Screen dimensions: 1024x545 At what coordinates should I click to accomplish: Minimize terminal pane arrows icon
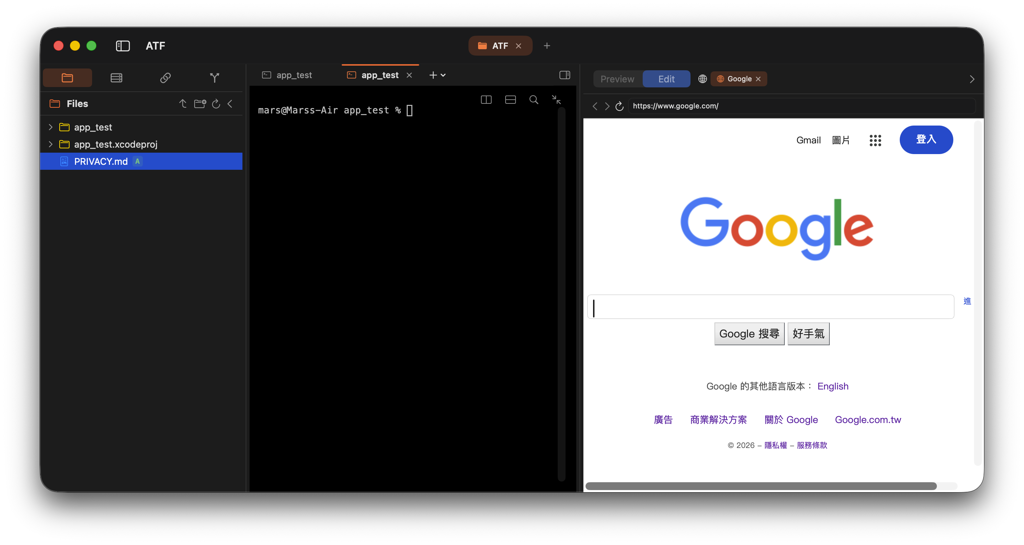(557, 100)
